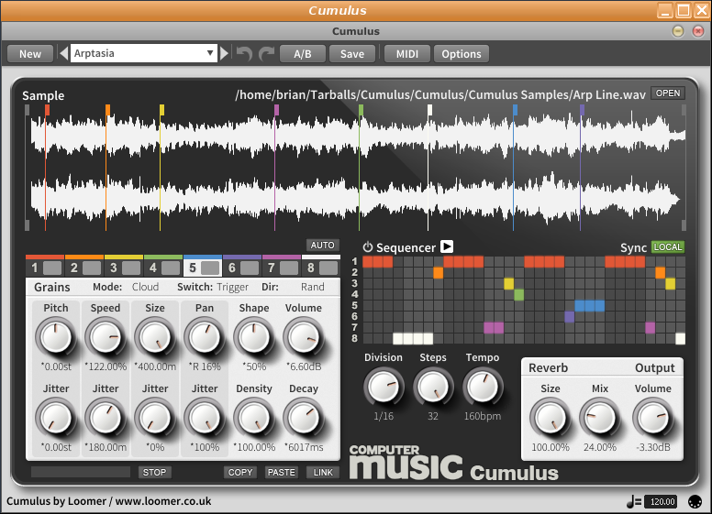Switch to scene tab 6
Screen dimensions: 712x514
(242, 267)
